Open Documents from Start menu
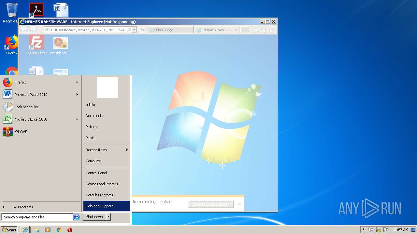 [x=107, y=116]
